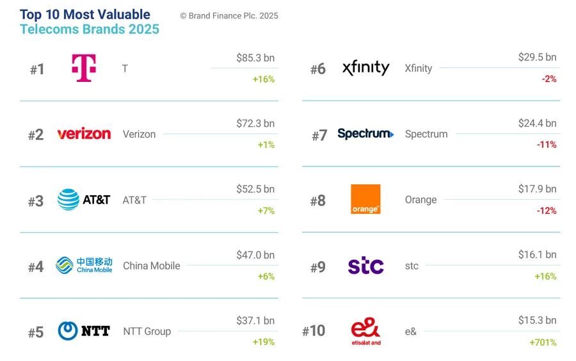
Task: Click the $85.3 bn brand value
Action: (255, 58)
